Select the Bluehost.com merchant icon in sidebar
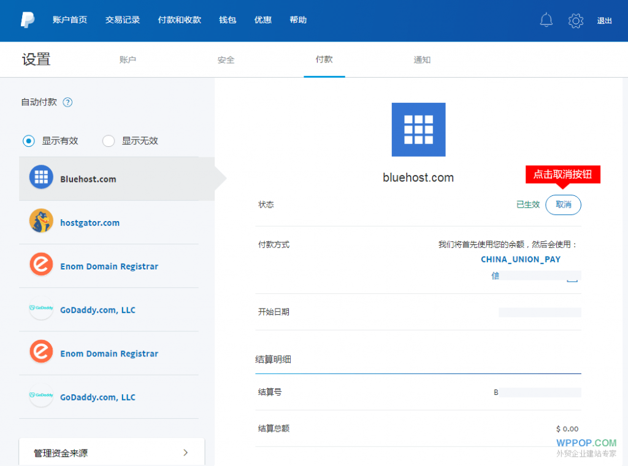This screenshot has height=466, width=628. [40, 177]
